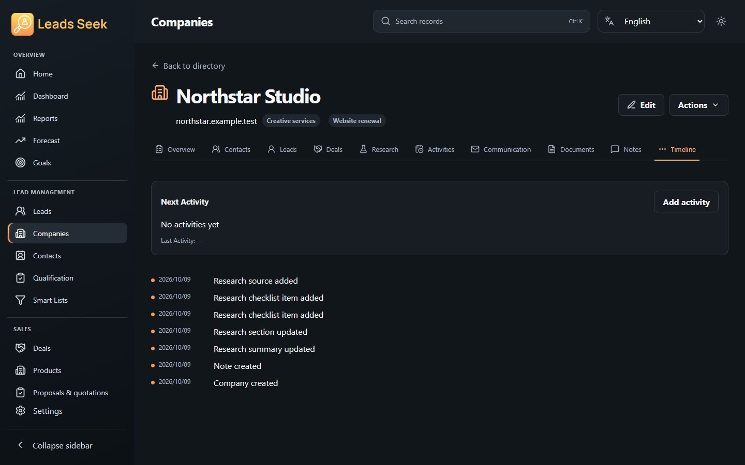This screenshot has height=465, width=745.
Task: Open the Activities tab
Action: pos(435,149)
